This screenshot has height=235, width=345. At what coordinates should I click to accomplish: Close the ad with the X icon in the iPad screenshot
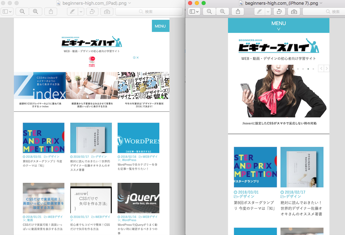click(x=138, y=57)
